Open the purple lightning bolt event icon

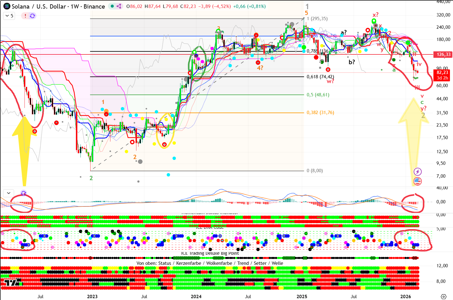[418, 172]
